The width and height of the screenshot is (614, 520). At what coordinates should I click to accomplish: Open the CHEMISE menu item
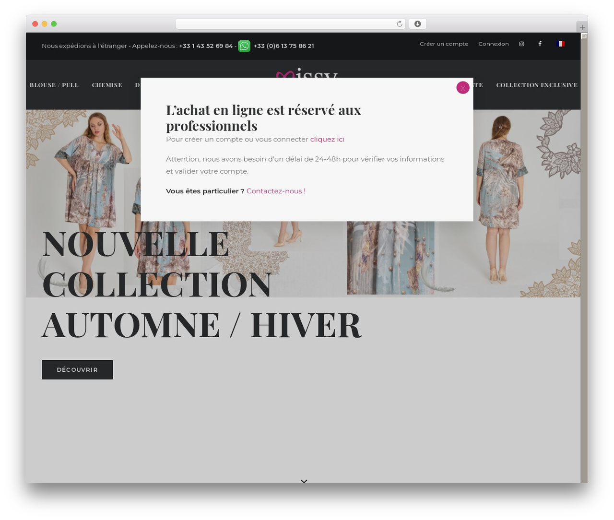pos(107,85)
